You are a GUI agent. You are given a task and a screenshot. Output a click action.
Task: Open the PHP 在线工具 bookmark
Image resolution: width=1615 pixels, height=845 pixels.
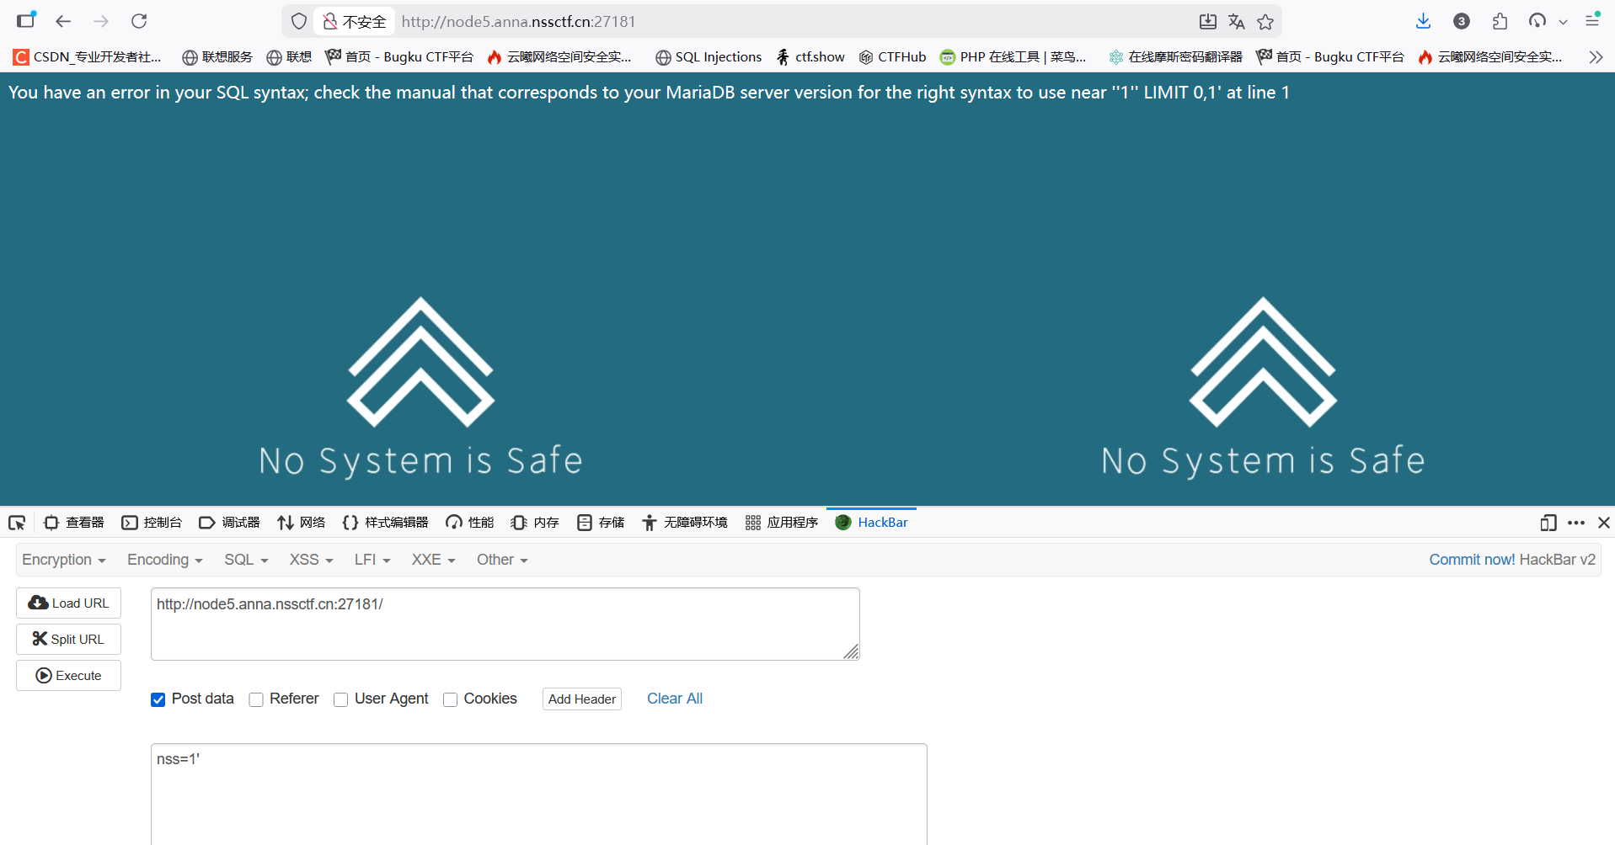[1013, 57]
